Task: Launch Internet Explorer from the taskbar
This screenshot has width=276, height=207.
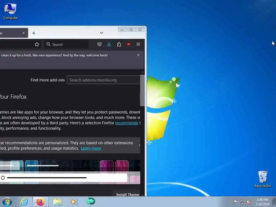Action: click(x=24, y=202)
